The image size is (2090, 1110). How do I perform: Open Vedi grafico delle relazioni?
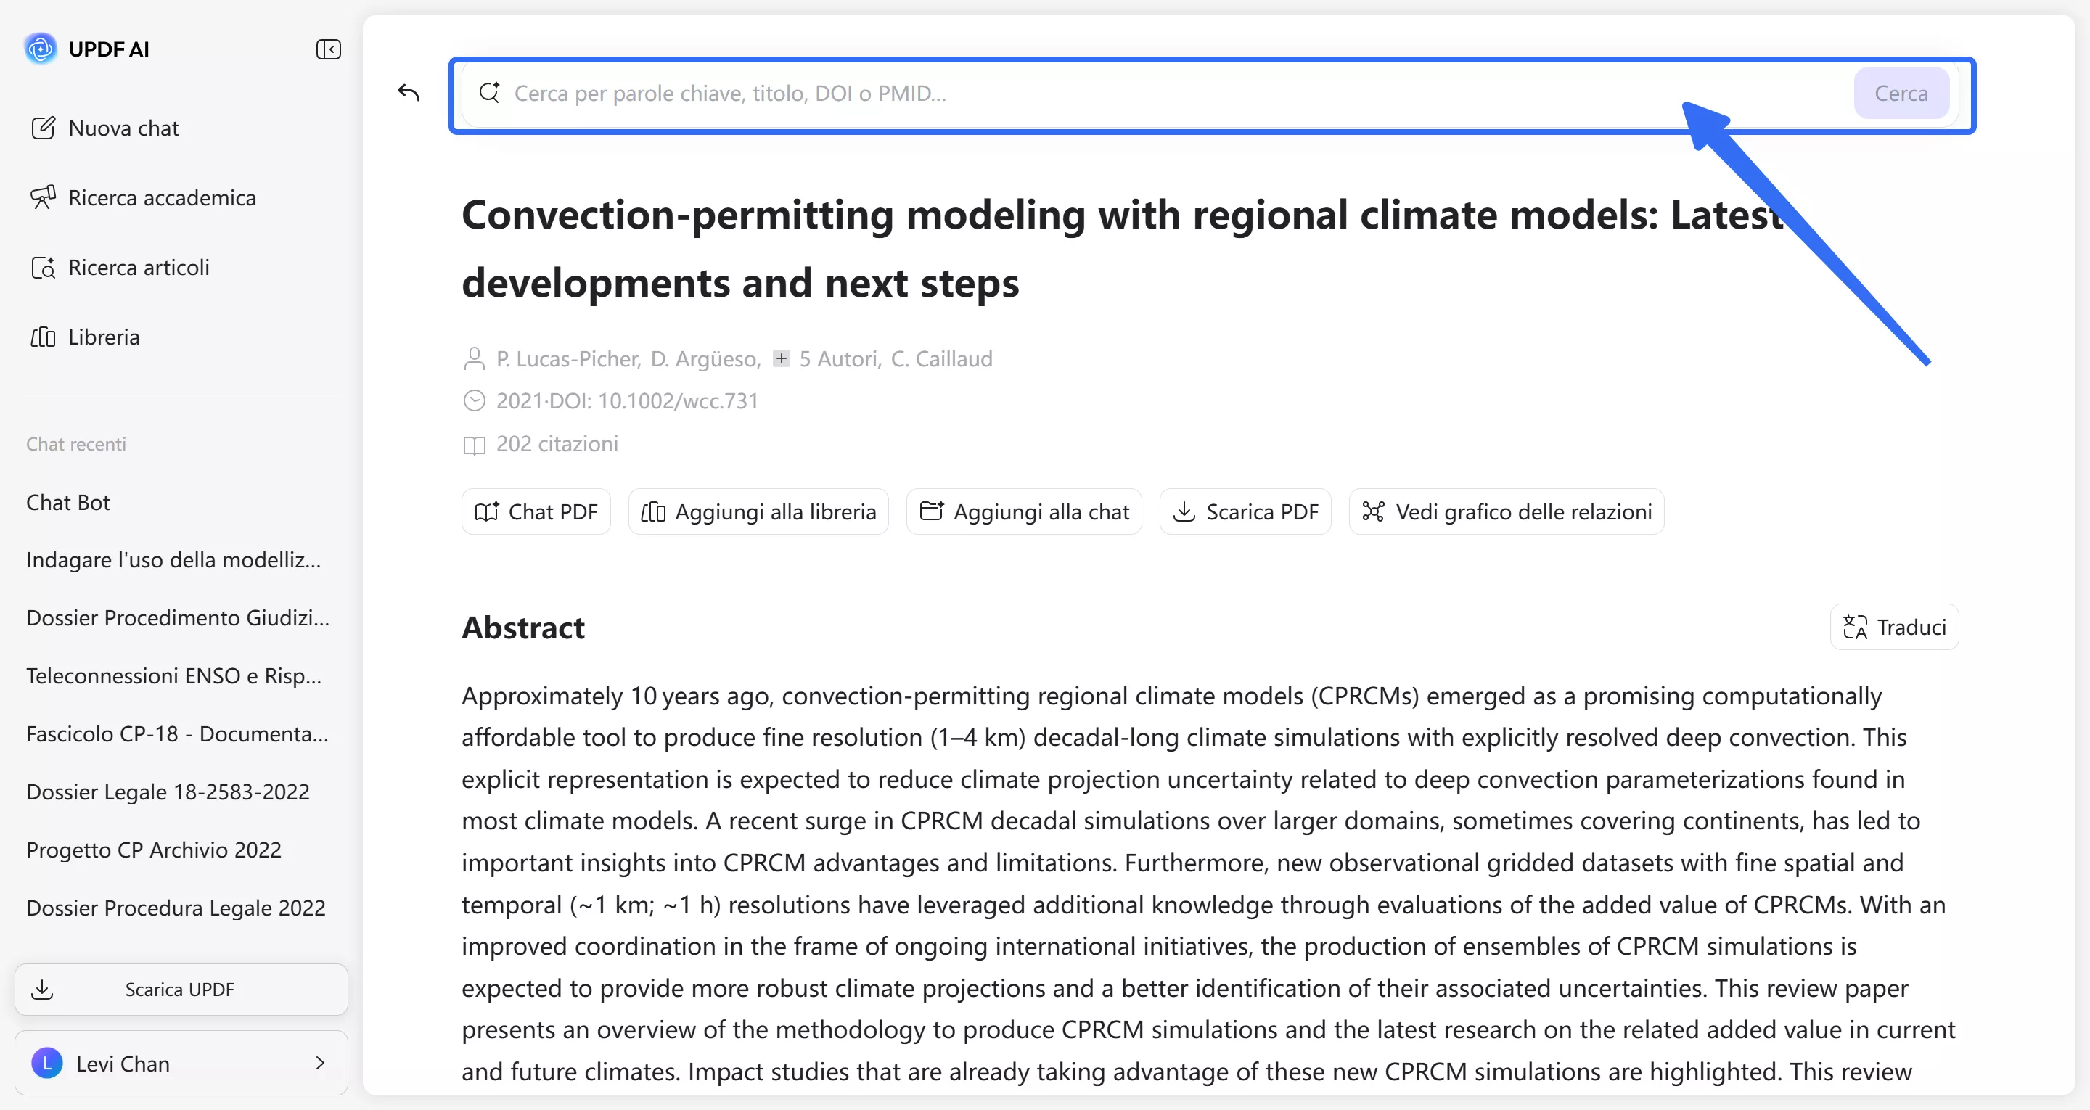tap(1507, 512)
